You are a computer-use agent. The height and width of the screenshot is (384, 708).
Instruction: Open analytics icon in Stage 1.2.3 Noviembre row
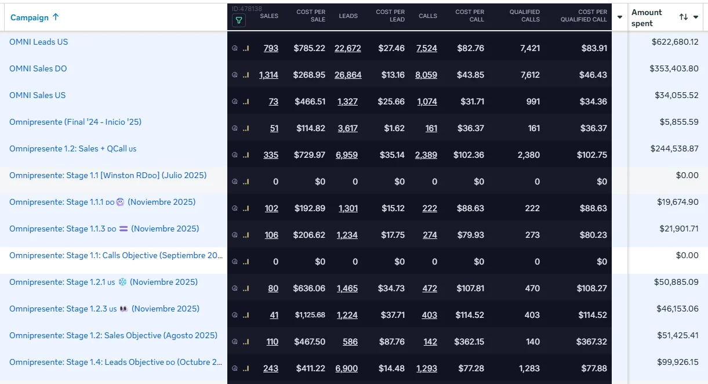tap(235, 315)
